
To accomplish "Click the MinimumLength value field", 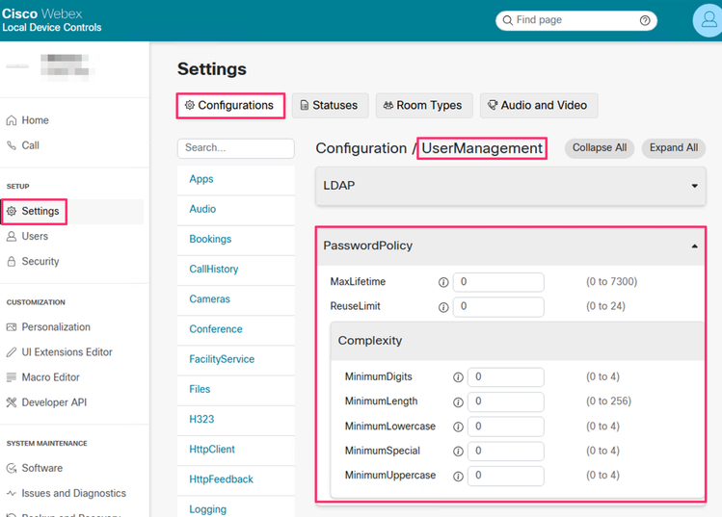I will tap(506, 402).
